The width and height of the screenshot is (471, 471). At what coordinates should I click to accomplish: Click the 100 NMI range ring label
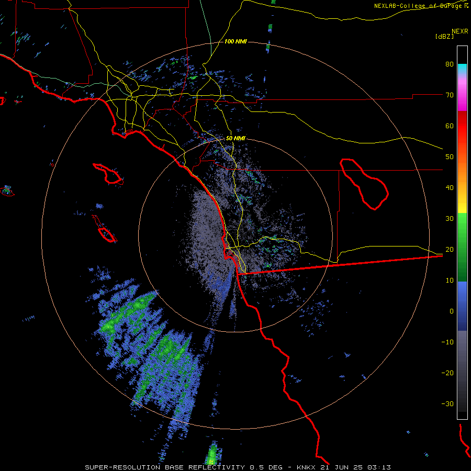[x=235, y=41]
